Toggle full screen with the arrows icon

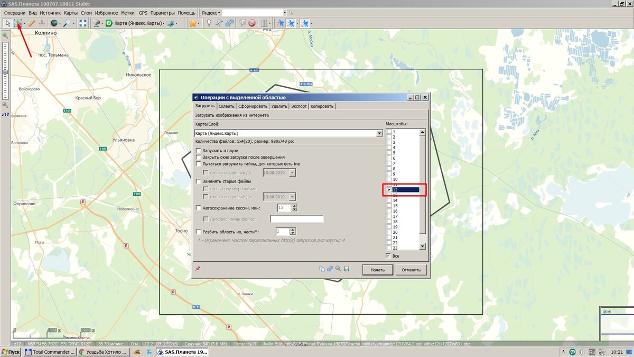click(83, 23)
